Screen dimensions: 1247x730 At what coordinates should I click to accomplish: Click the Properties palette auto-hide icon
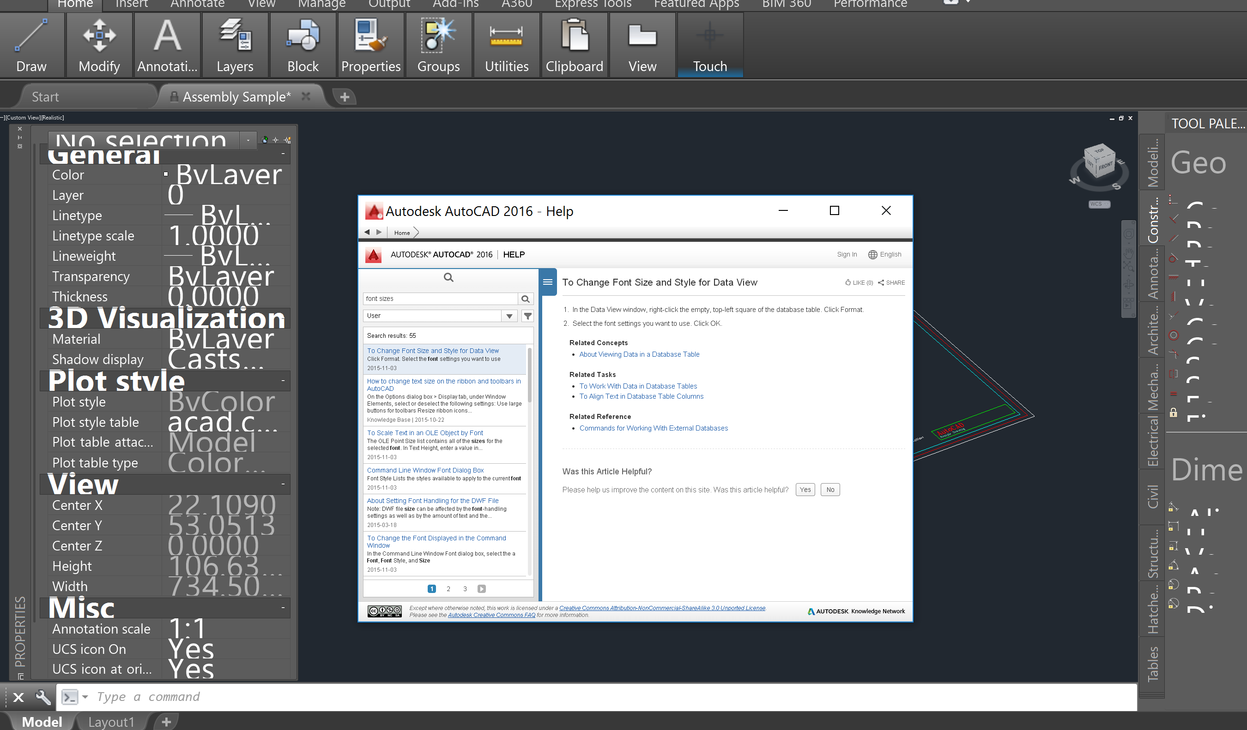pyautogui.click(x=20, y=138)
